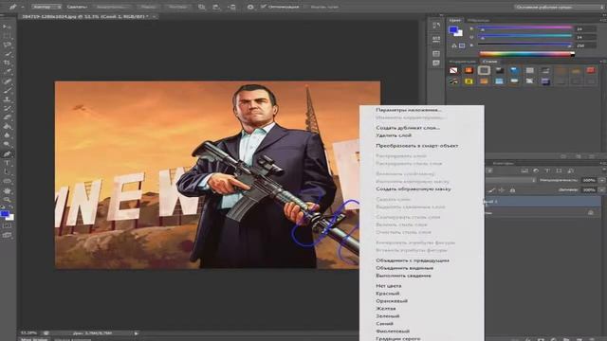Mark layer color Зеленый

[x=388, y=315]
